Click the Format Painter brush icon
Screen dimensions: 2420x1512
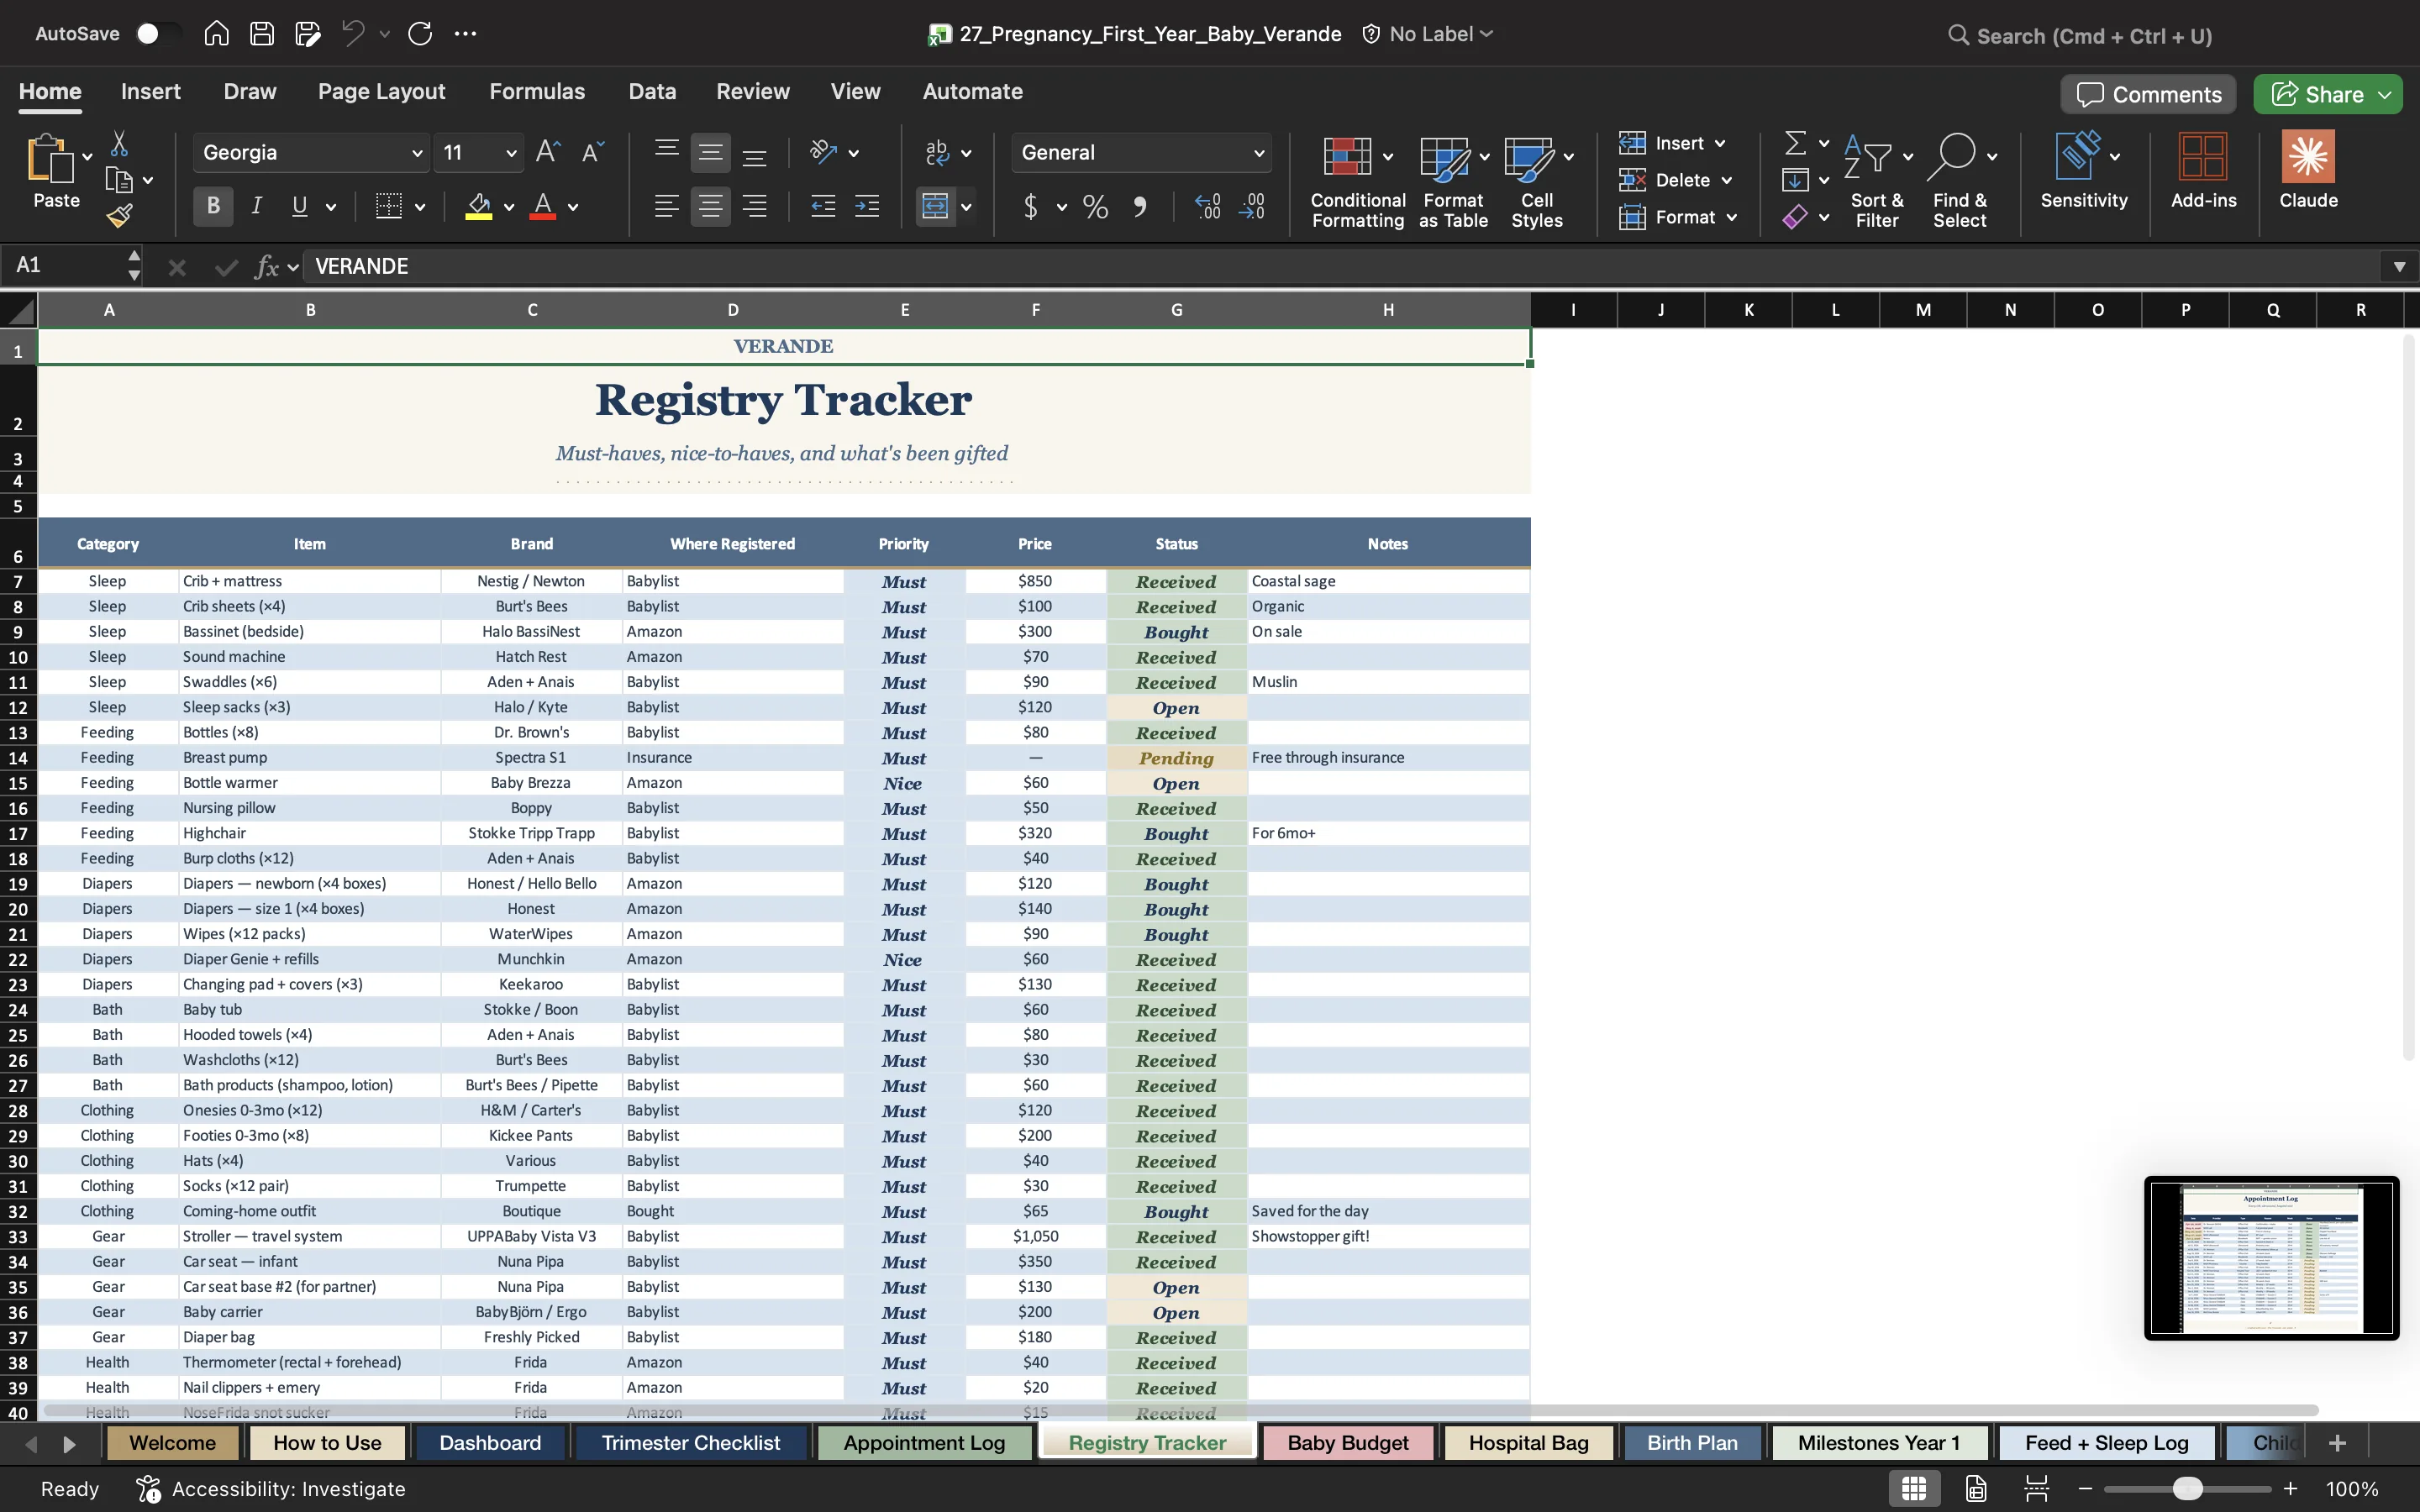[120, 215]
